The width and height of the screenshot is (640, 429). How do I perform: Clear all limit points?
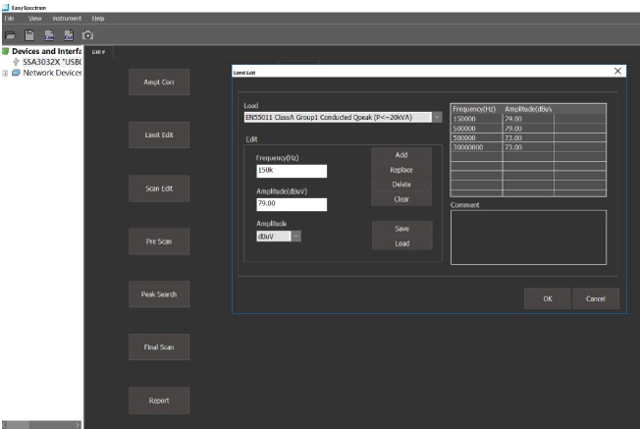pyautogui.click(x=401, y=199)
